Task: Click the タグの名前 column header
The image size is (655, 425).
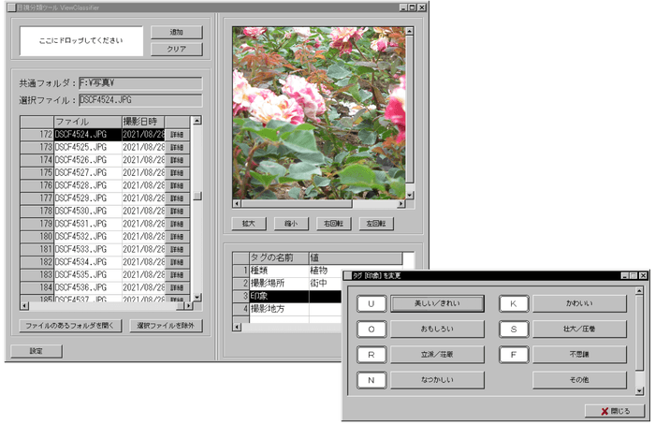Action: coord(279,257)
